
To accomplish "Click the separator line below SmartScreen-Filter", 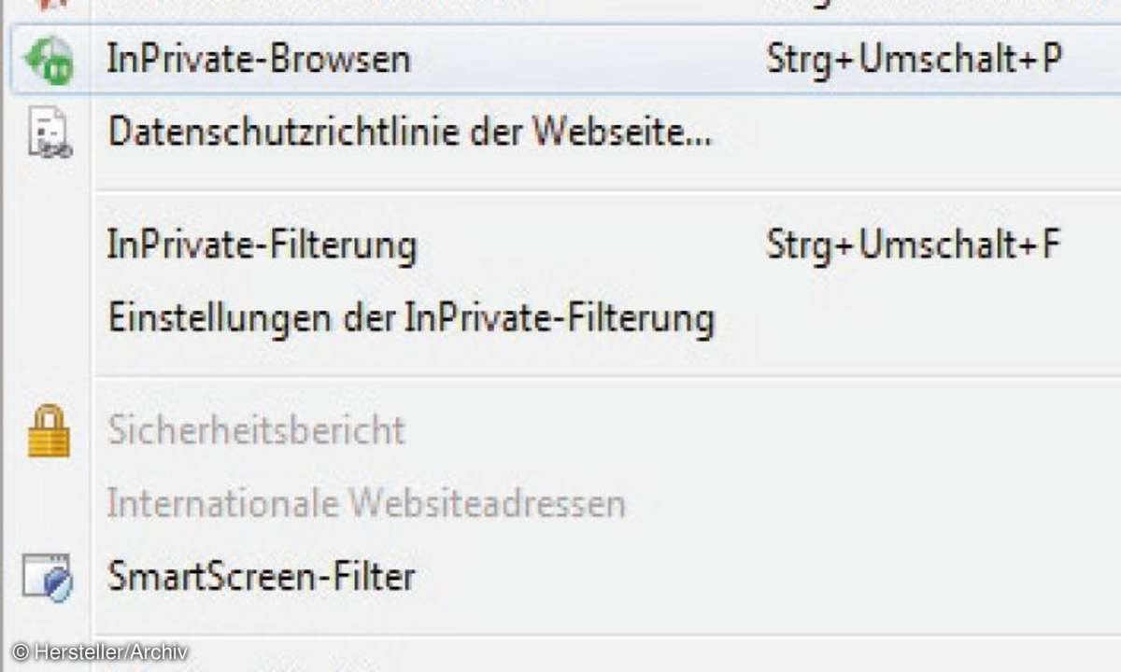I will click(605, 636).
